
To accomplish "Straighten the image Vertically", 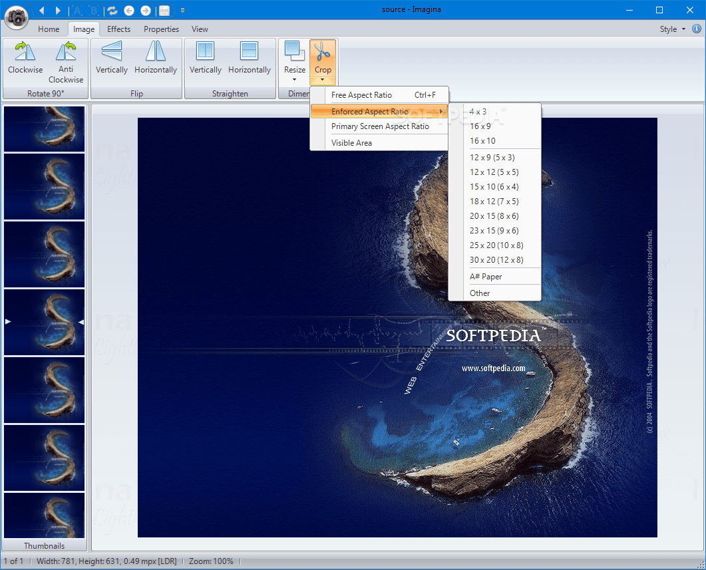I will 206,57.
